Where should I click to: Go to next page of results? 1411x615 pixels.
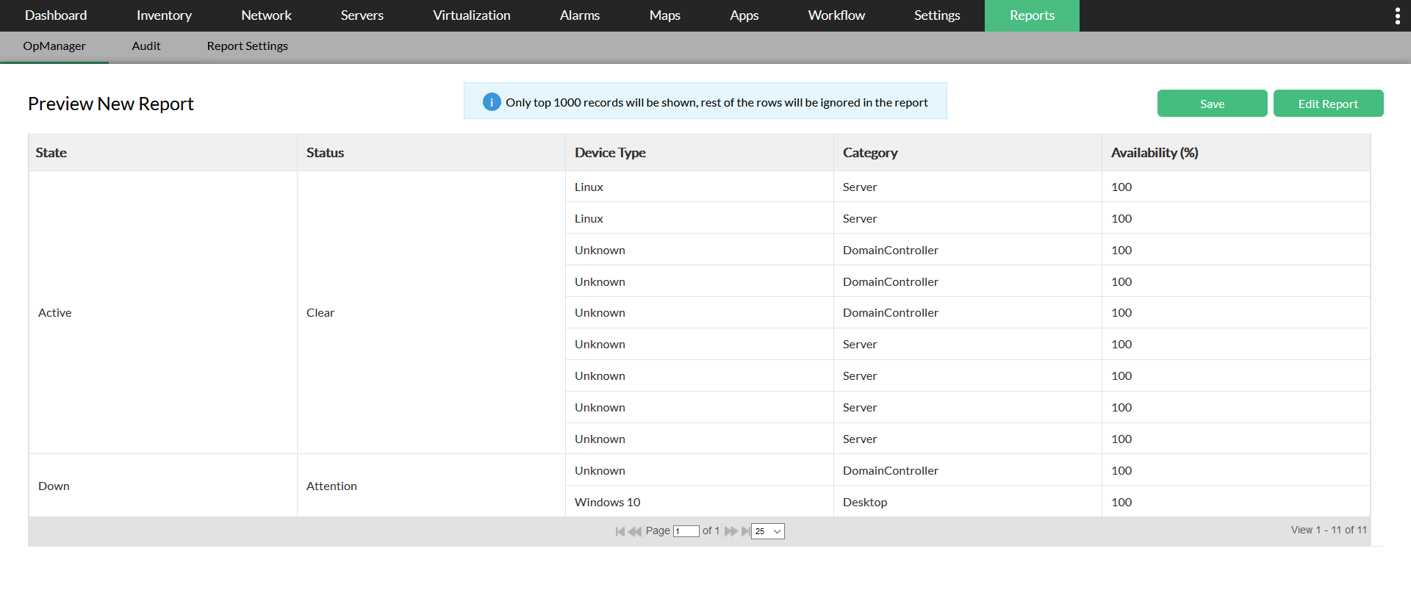coord(730,531)
